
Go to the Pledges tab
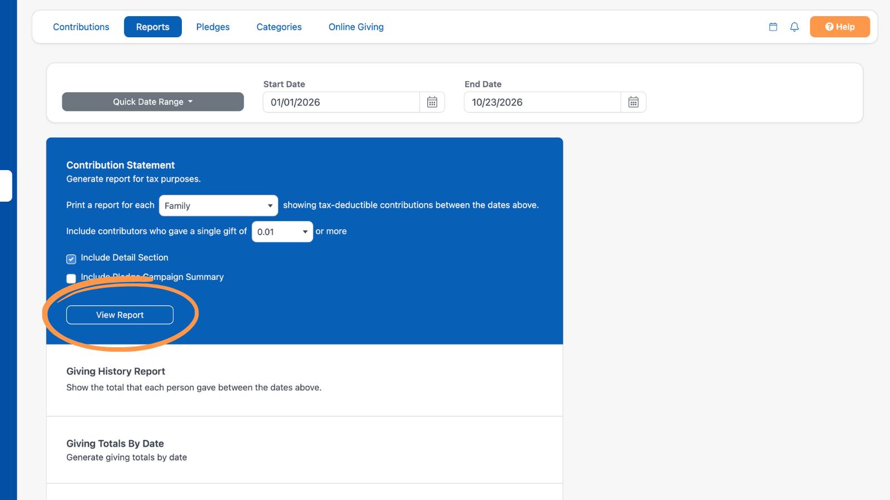(213, 27)
